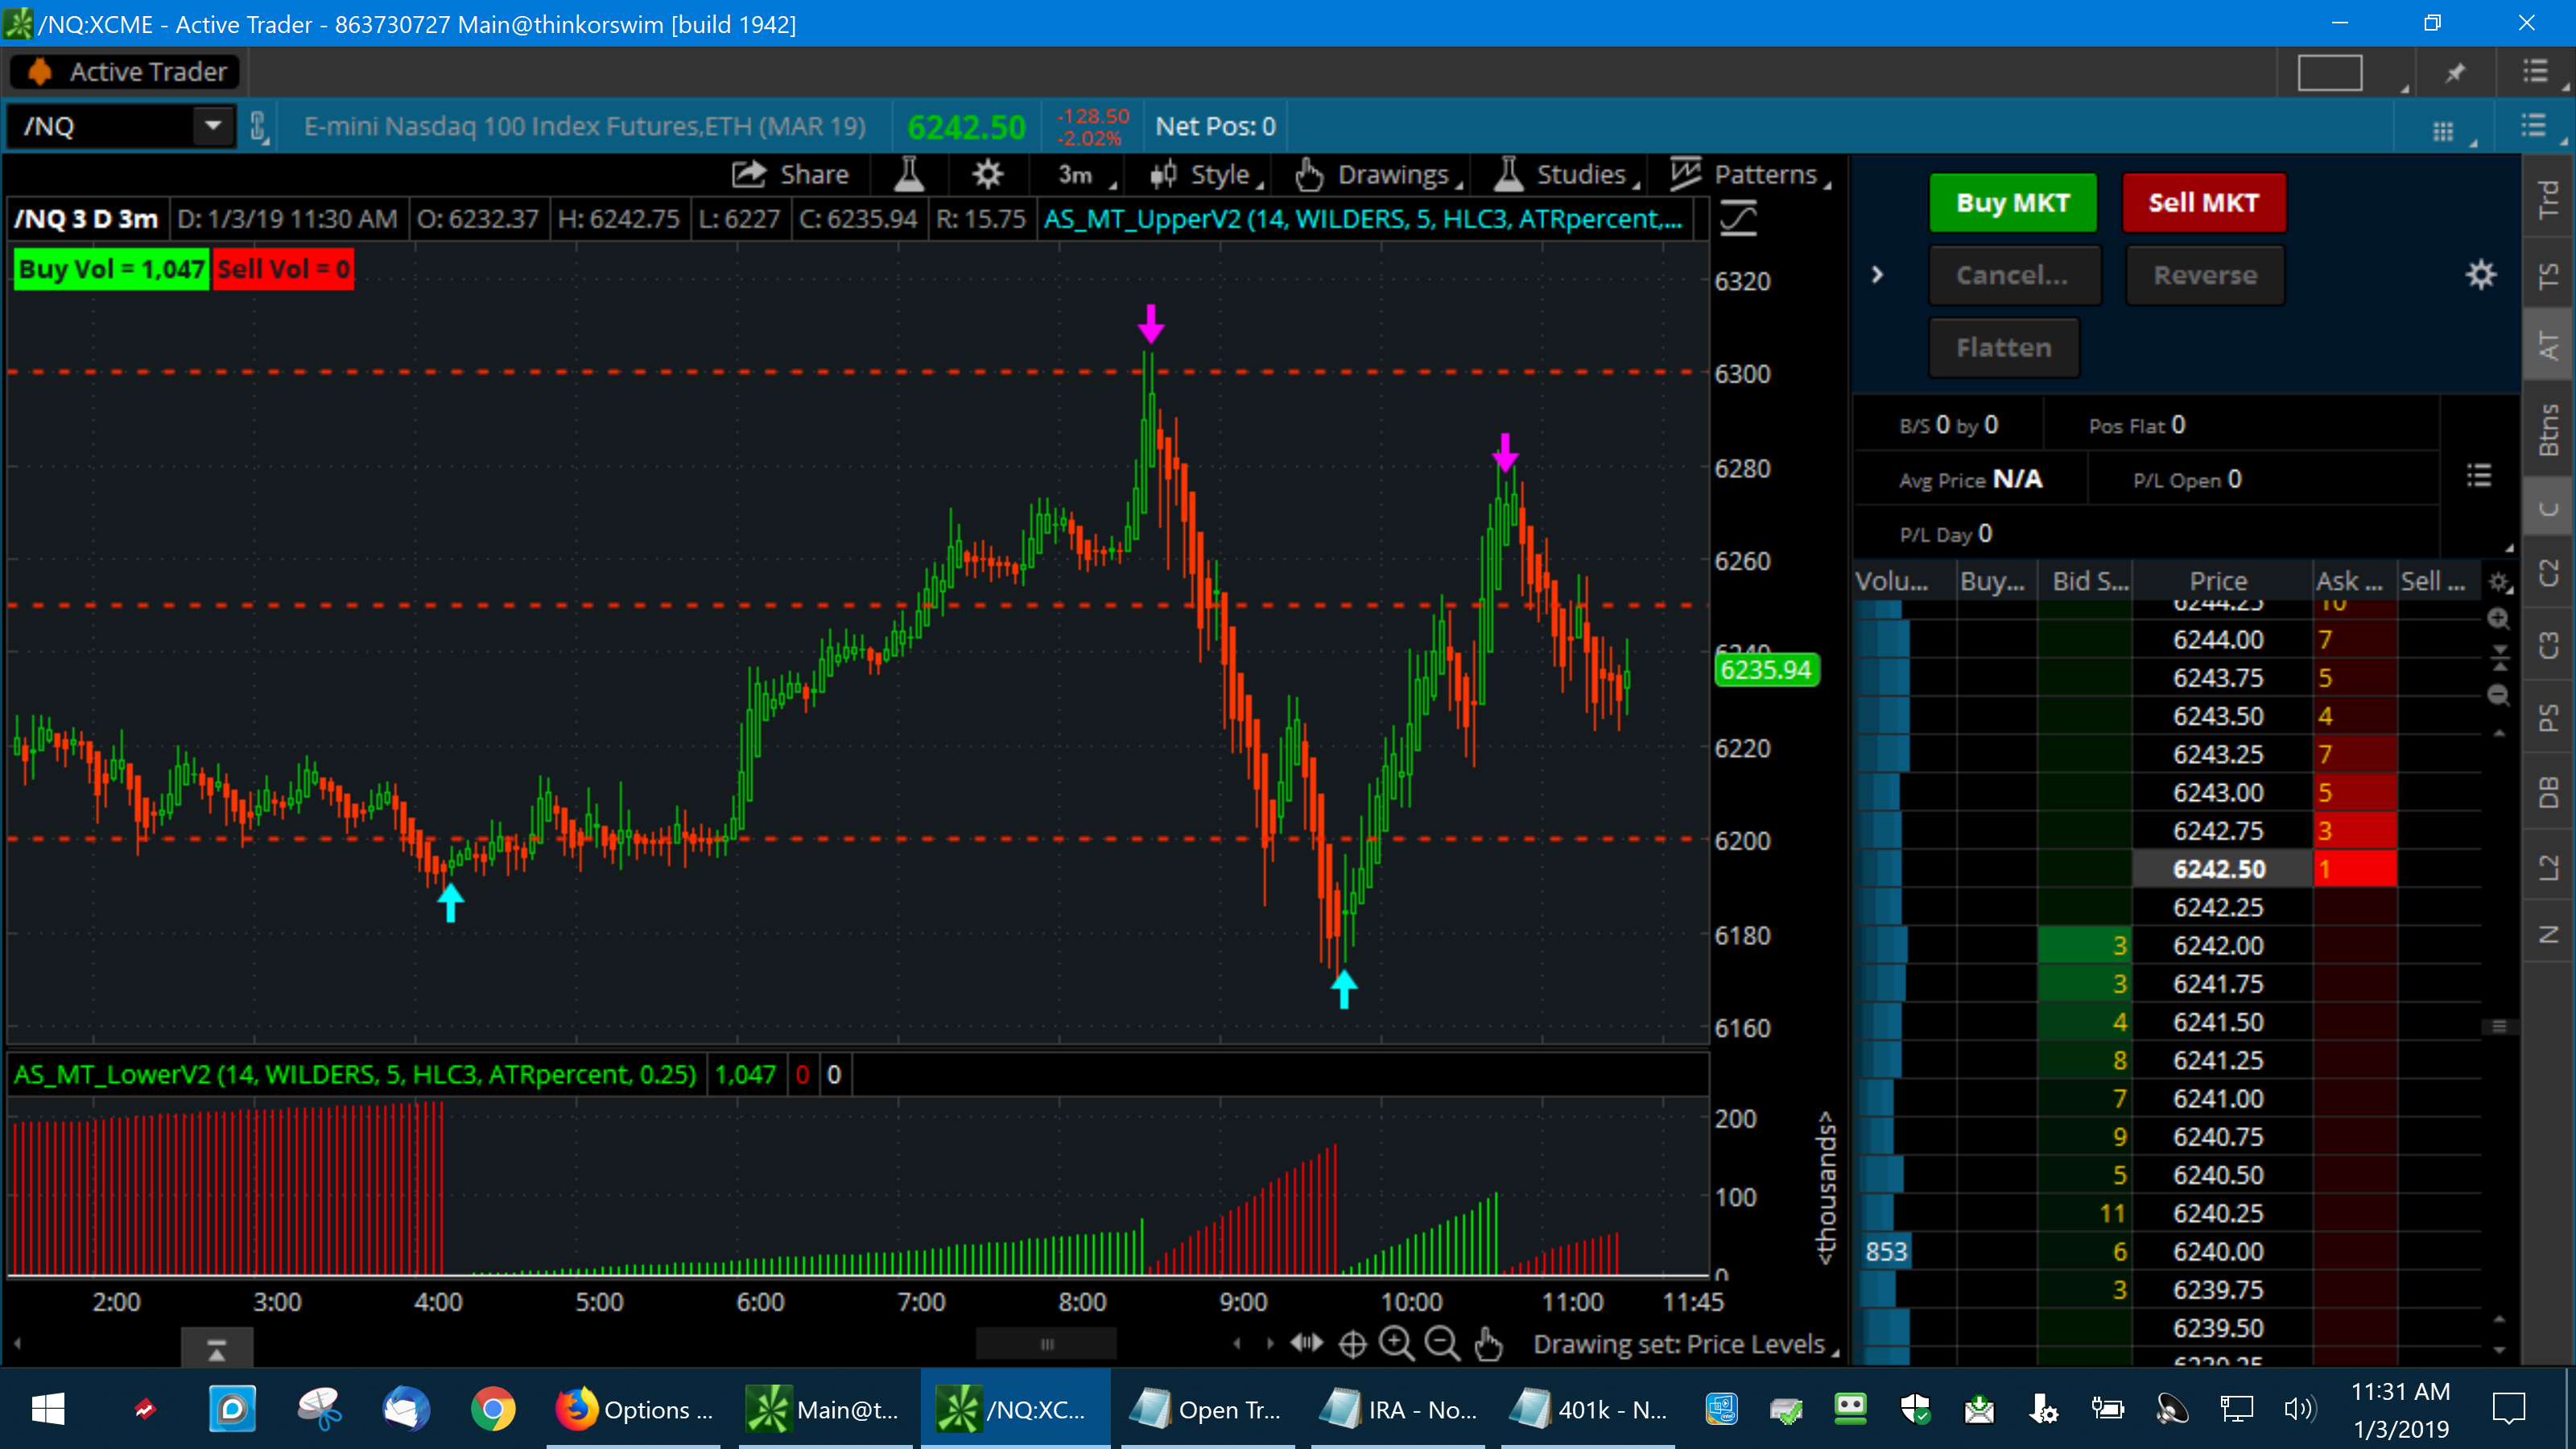
Task: Toggle the L2 sidebar gadget
Action: click(2548, 867)
